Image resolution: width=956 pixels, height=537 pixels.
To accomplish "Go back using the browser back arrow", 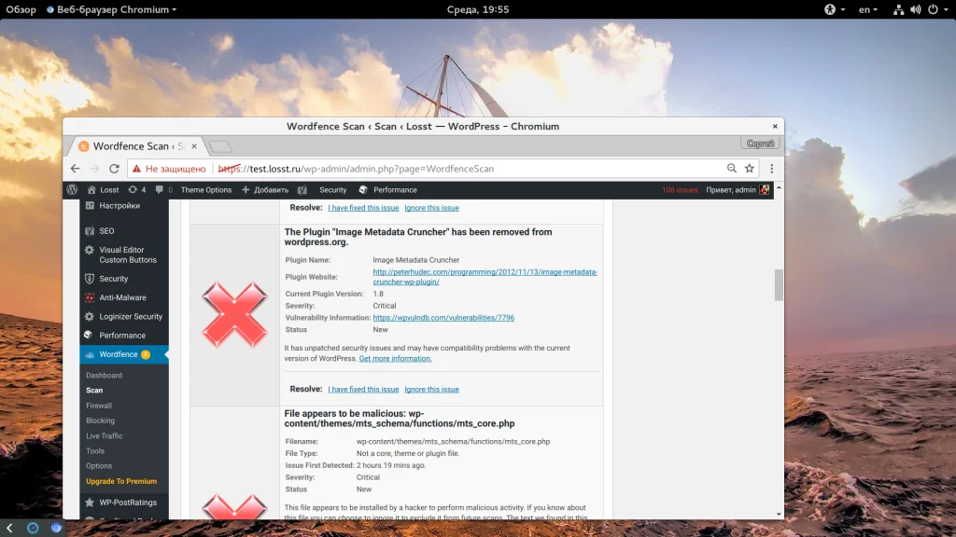I will point(75,169).
